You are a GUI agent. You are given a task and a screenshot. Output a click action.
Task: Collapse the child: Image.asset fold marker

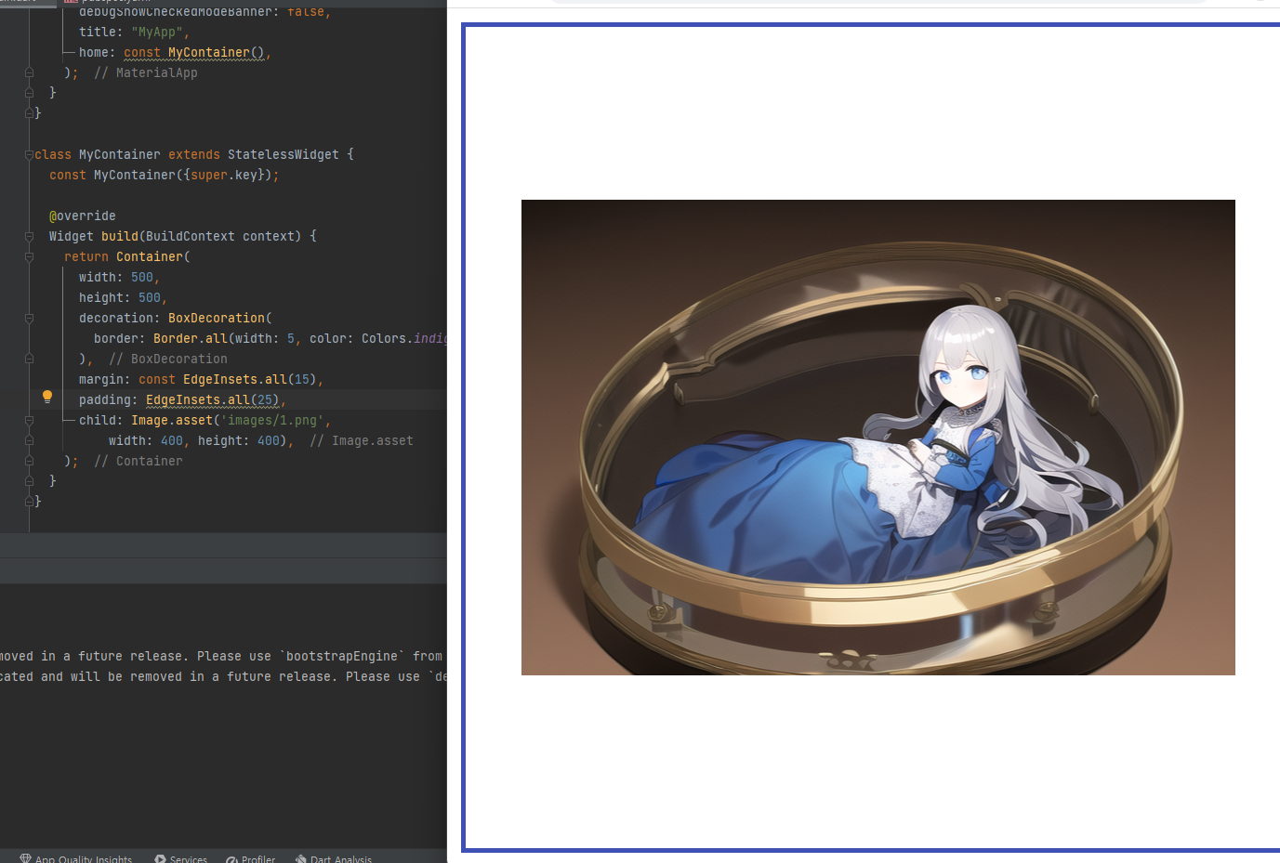[x=29, y=420]
